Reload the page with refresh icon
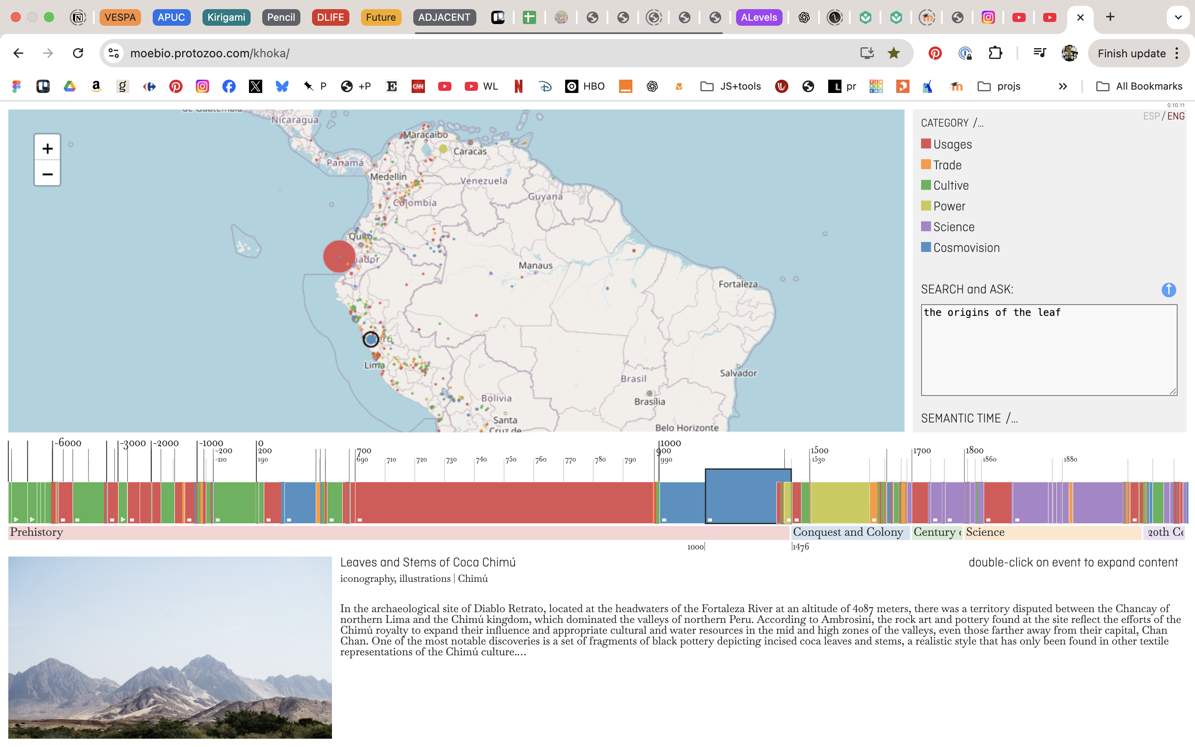Image resolution: width=1195 pixels, height=747 pixels. pos(78,54)
